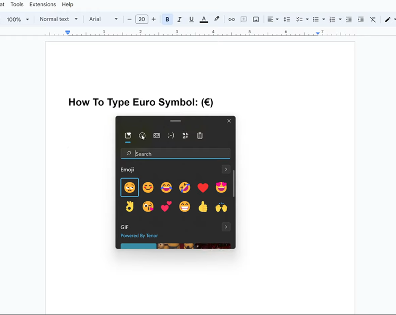Click the right indent marker on ruler
This screenshot has height=315, width=396.
point(318,33)
